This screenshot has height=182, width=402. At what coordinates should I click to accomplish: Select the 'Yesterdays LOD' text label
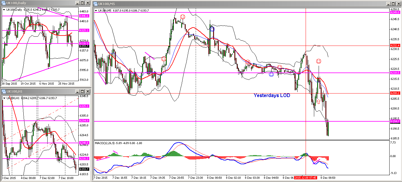point(272,95)
